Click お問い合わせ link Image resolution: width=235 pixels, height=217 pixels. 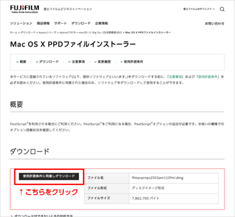point(215,24)
